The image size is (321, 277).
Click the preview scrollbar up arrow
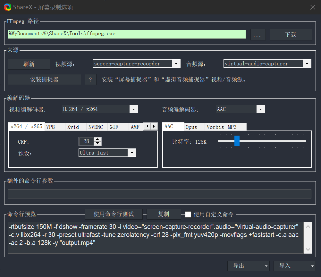point(308,226)
